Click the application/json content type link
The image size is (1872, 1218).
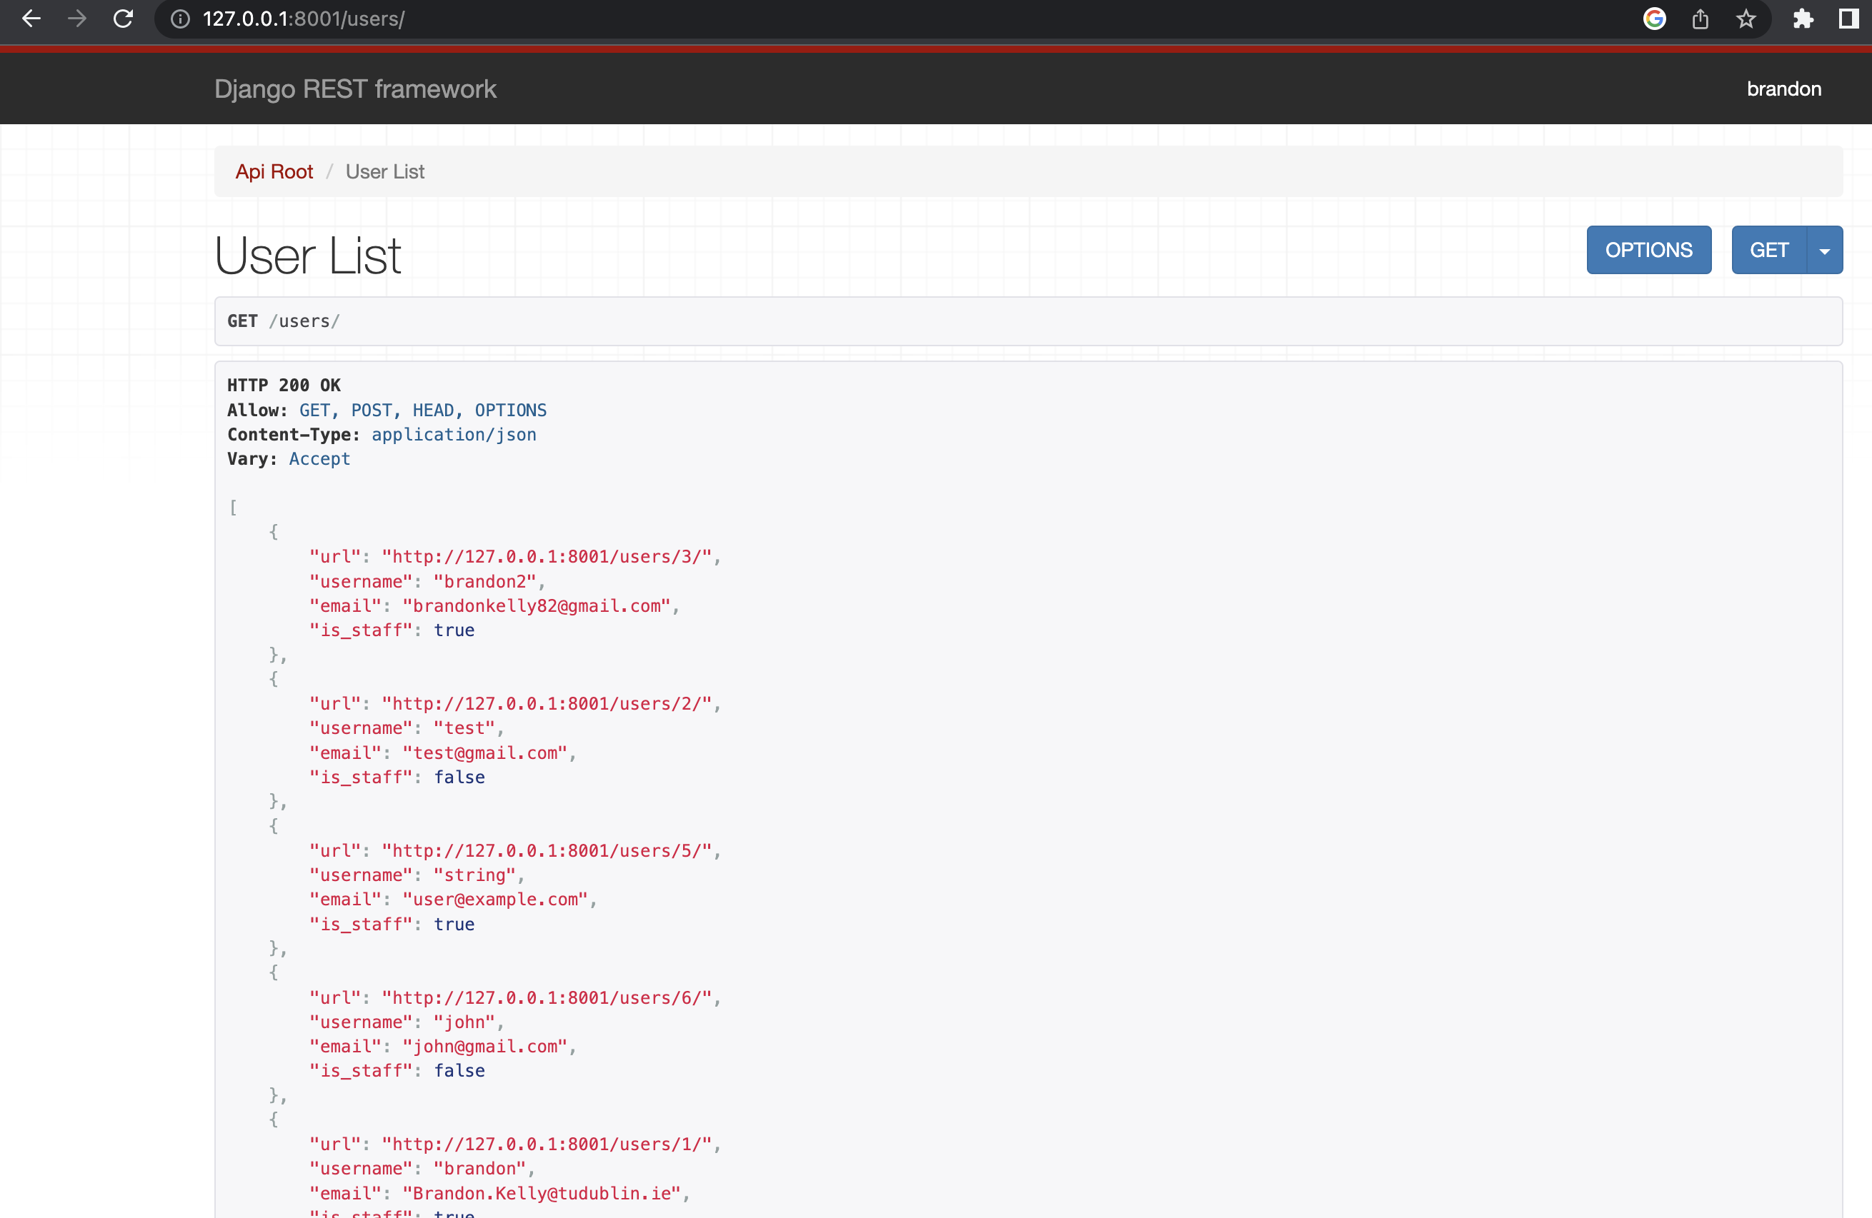click(453, 435)
